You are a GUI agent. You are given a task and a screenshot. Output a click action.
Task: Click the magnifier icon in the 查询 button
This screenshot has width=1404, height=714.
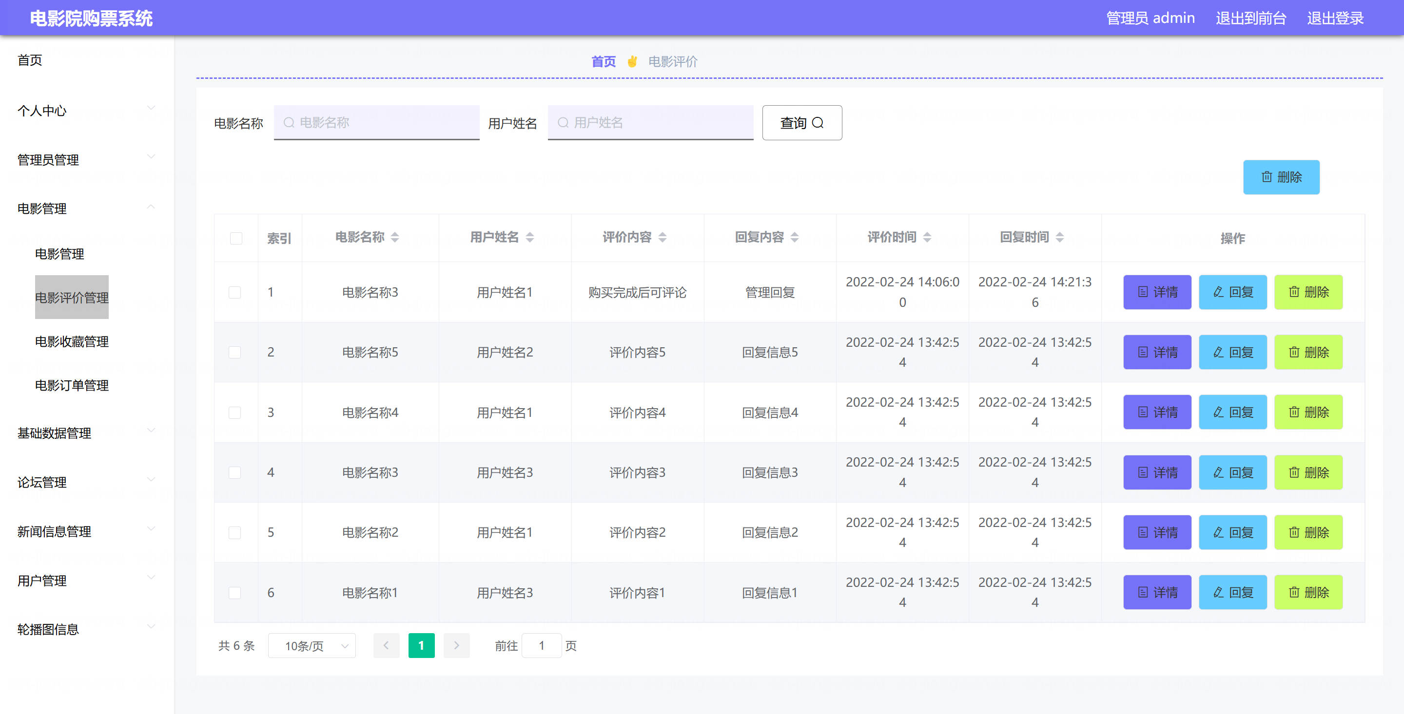818,123
